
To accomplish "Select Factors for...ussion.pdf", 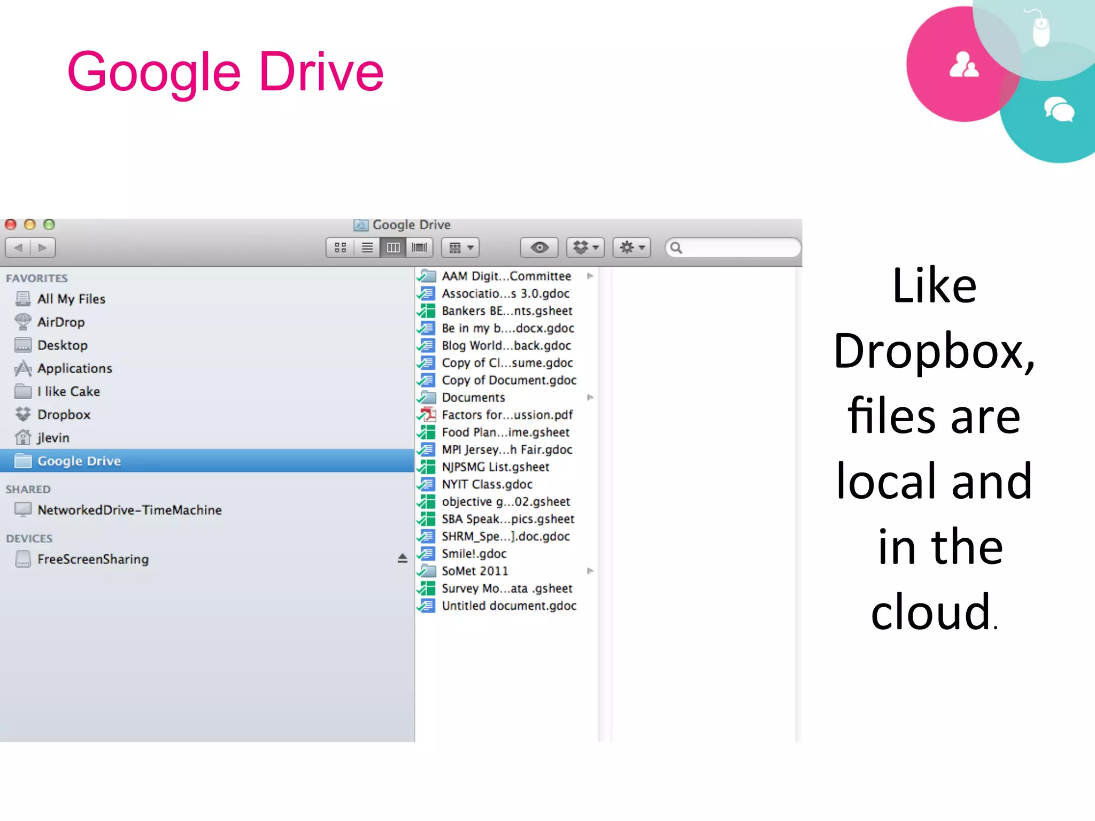I will click(x=506, y=415).
